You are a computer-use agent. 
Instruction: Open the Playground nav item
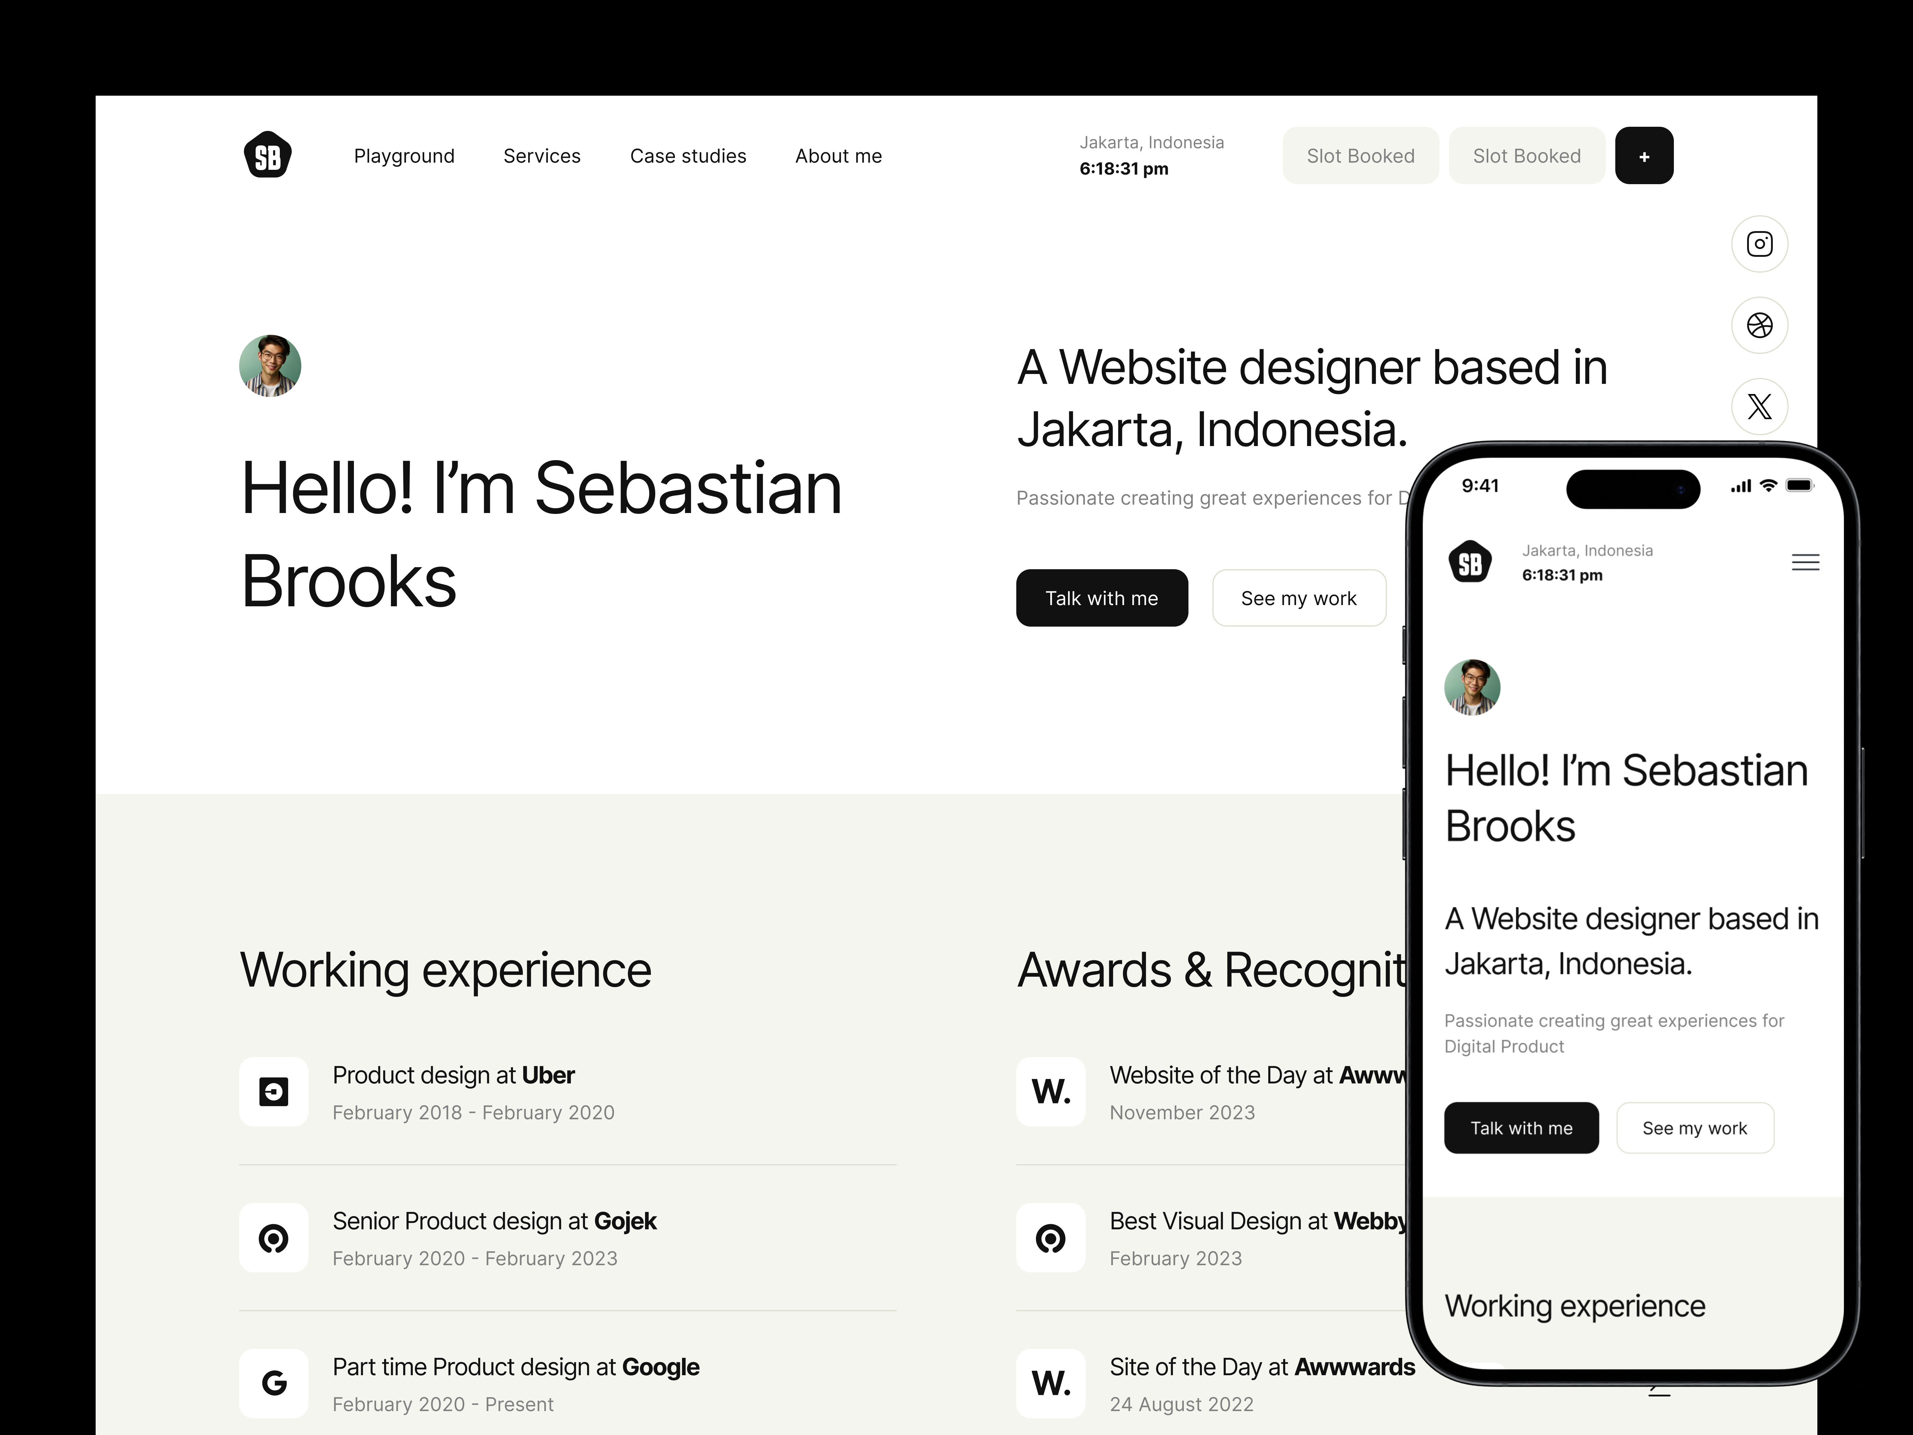coord(404,156)
